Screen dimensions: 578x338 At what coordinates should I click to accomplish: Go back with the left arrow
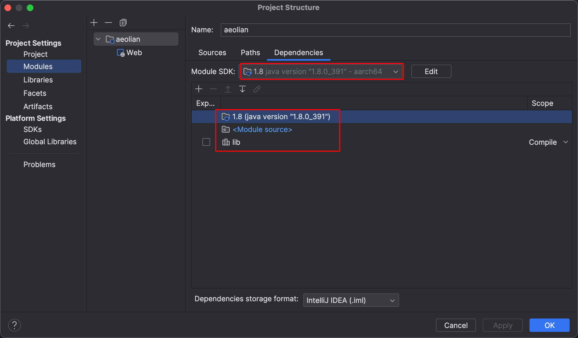point(11,26)
